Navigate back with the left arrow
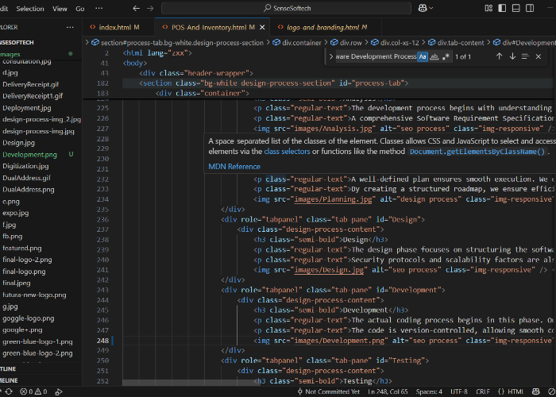This screenshot has width=556, height=397. (136, 9)
